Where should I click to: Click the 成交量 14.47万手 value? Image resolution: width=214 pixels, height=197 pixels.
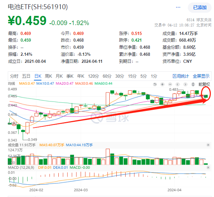189,34
